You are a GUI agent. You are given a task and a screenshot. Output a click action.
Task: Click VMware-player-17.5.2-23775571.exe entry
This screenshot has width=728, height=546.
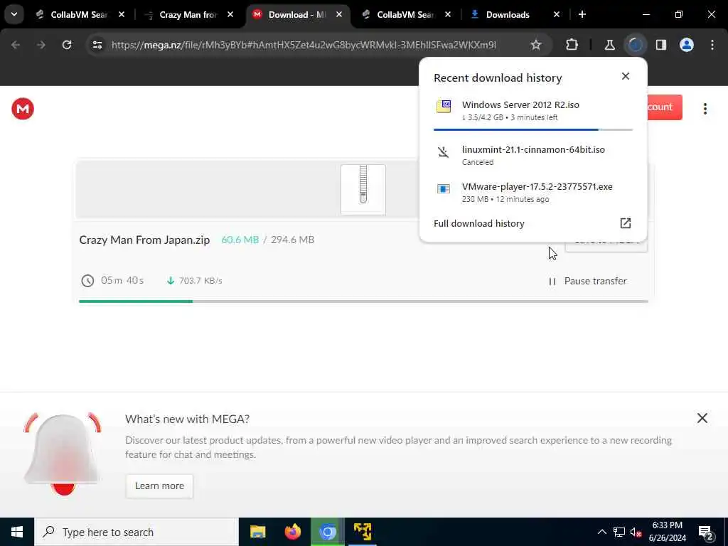click(x=533, y=192)
